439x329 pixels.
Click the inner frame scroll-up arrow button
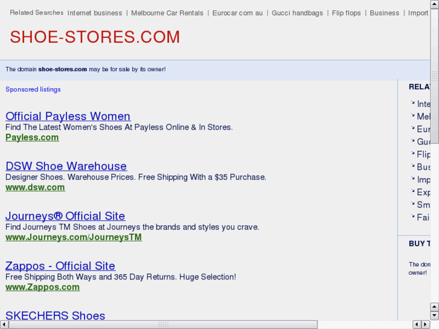click(x=435, y=307)
